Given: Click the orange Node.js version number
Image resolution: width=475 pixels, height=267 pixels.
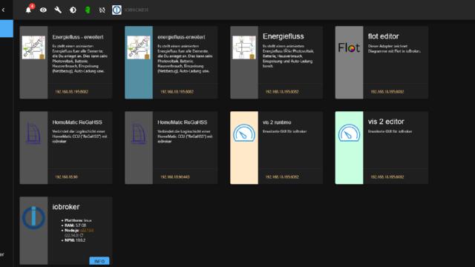Looking at the screenshot, I should pos(87,231).
